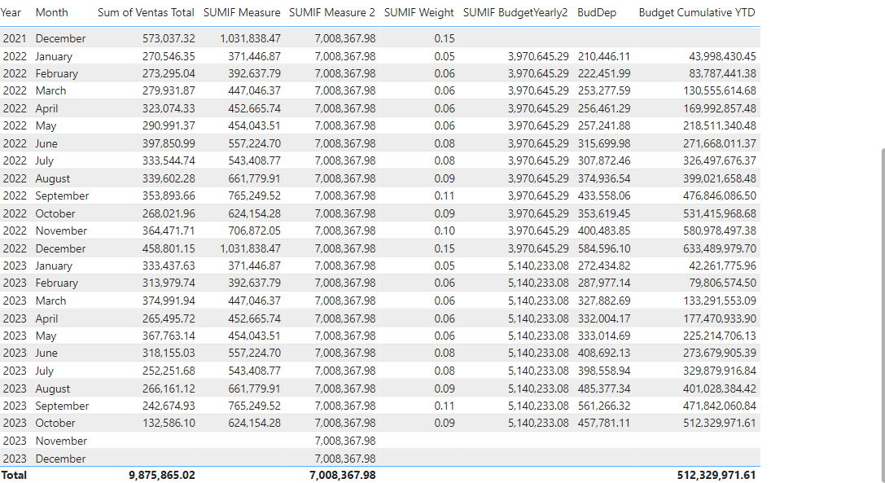Click cumulative value 43,998,430.45
Screen dimensions: 885x483
(x=722, y=56)
